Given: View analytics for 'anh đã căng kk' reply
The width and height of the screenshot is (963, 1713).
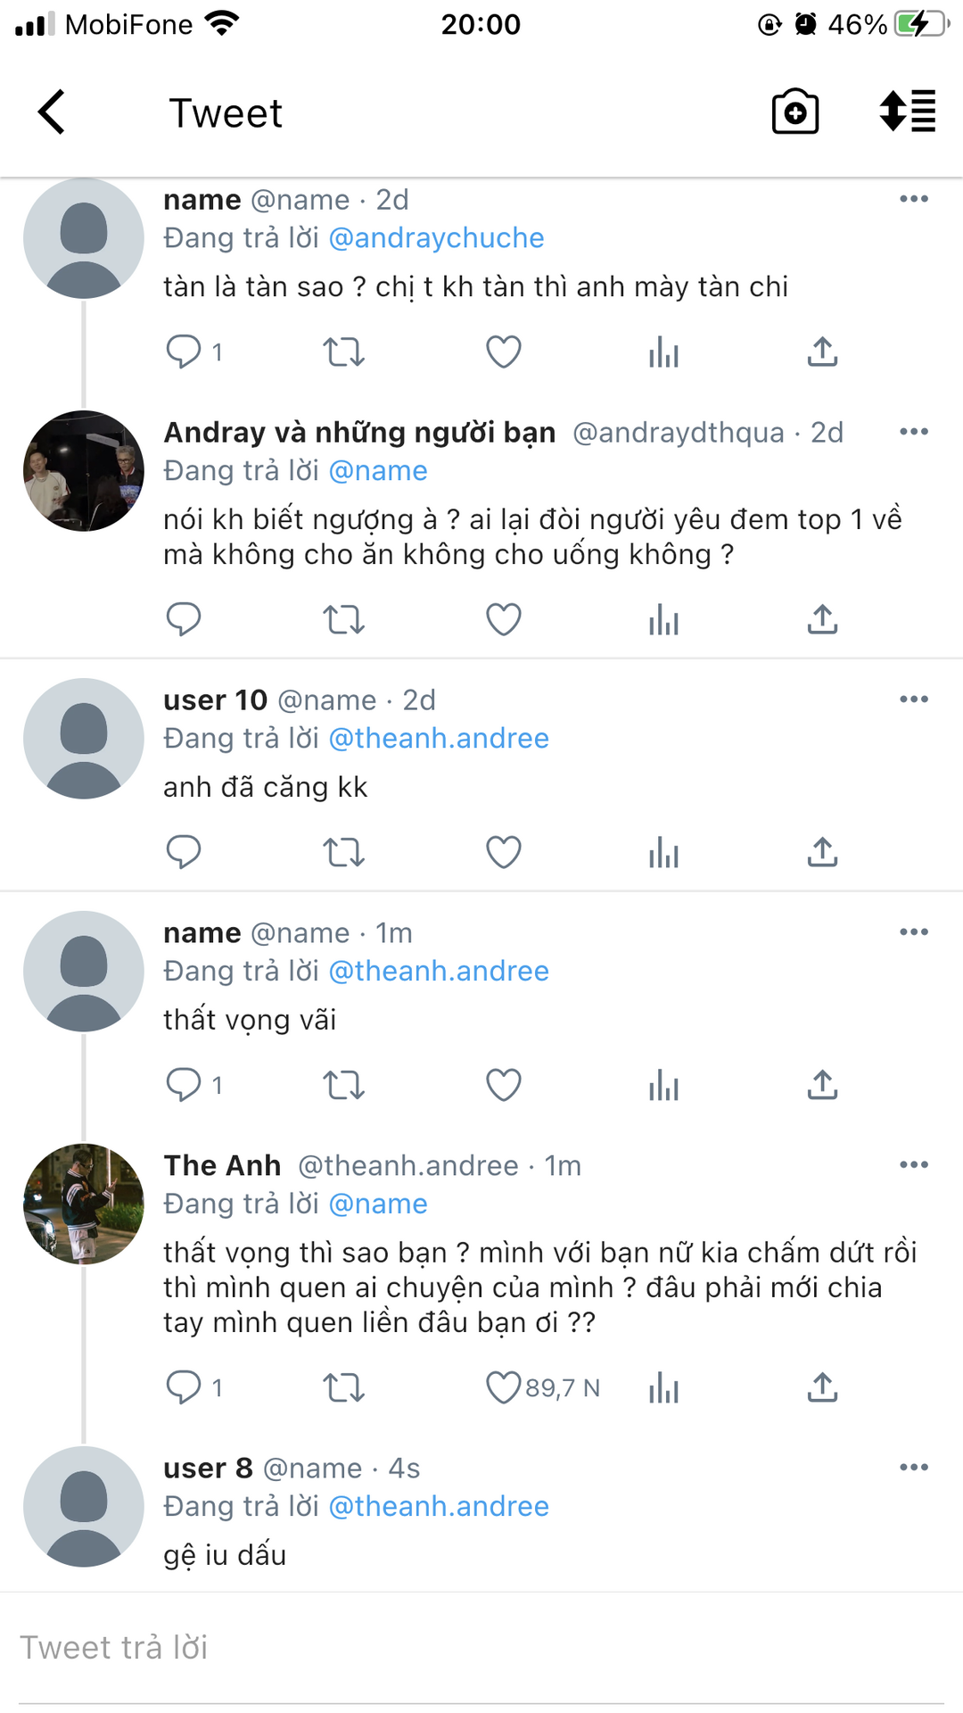Looking at the screenshot, I should 663,852.
